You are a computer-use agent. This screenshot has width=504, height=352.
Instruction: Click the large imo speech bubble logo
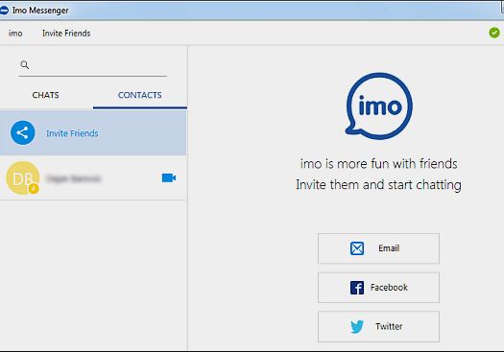tap(378, 106)
